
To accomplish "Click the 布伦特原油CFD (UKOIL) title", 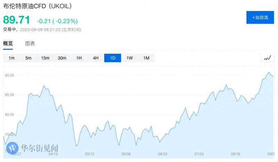I will [38, 6].
